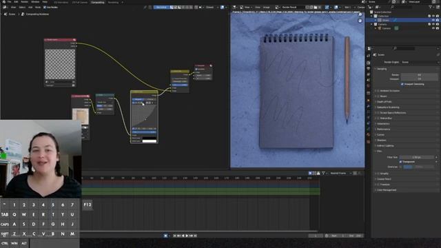Select the Camera object row in outliner
Screen dimensions: 441x248
pos(386,28)
